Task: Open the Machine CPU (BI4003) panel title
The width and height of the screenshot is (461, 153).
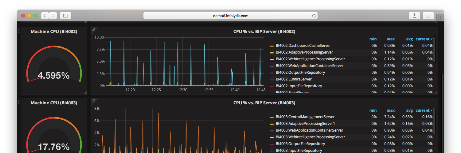Action: coord(54,103)
